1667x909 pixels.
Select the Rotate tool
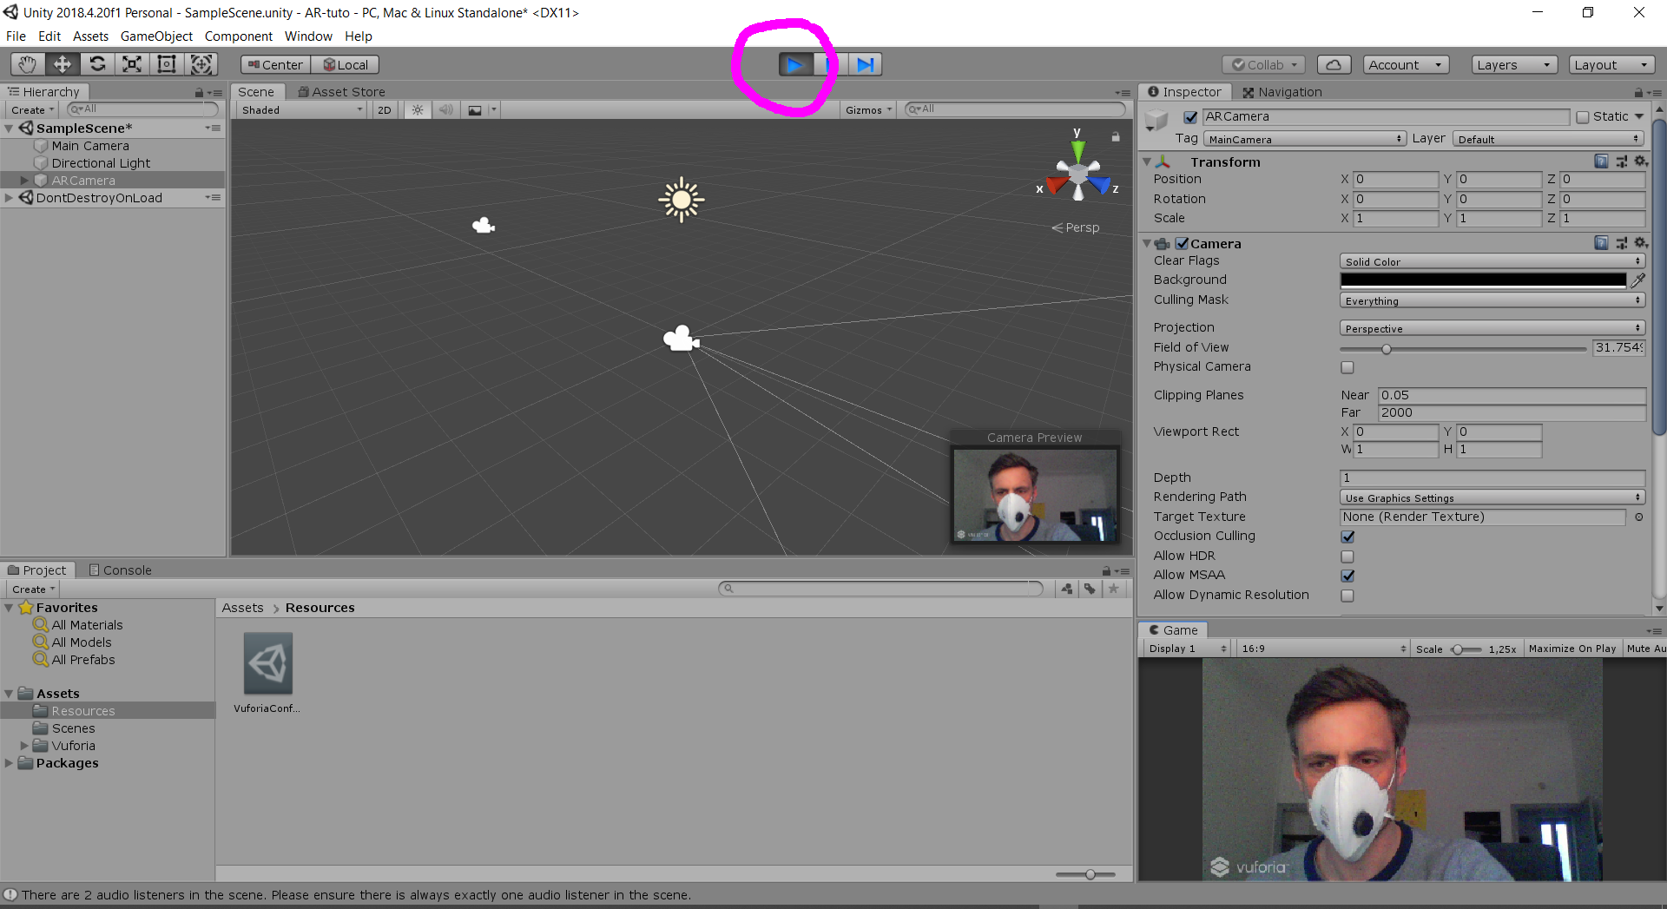pyautogui.click(x=97, y=64)
